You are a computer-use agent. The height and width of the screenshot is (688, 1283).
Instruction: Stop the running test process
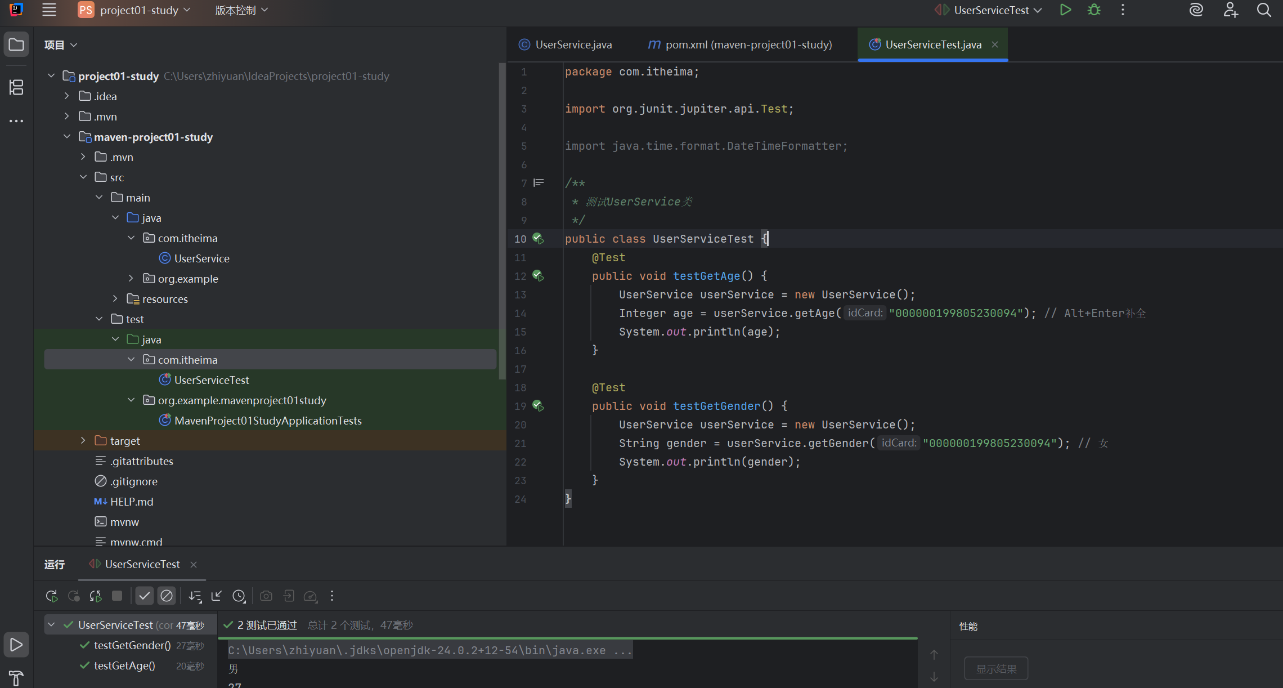pos(117,596)
